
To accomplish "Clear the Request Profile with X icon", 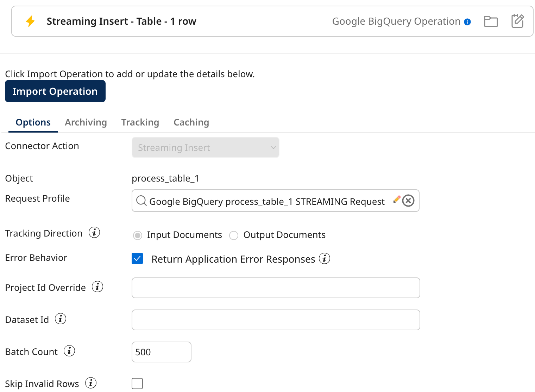I will pos(408,201).
